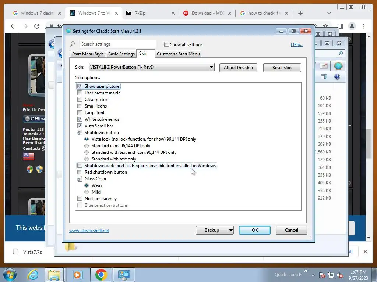Expand the Backup button dropdown
The image size is (377, 282).
coord(230,230)
